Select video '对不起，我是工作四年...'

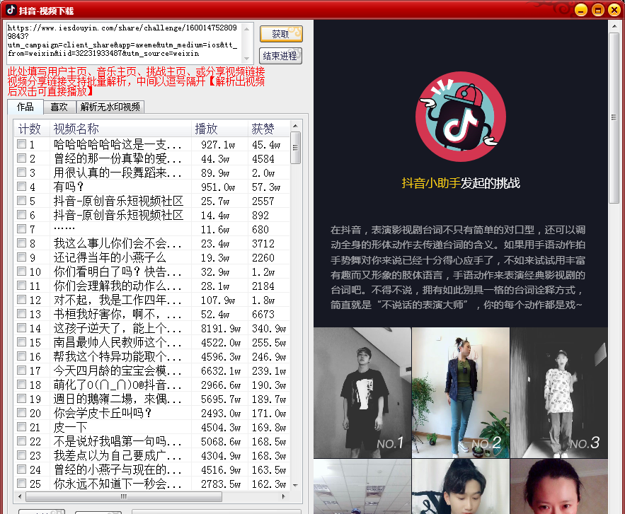pos(117,300)
